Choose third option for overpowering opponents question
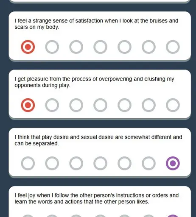 click(76, 105)
